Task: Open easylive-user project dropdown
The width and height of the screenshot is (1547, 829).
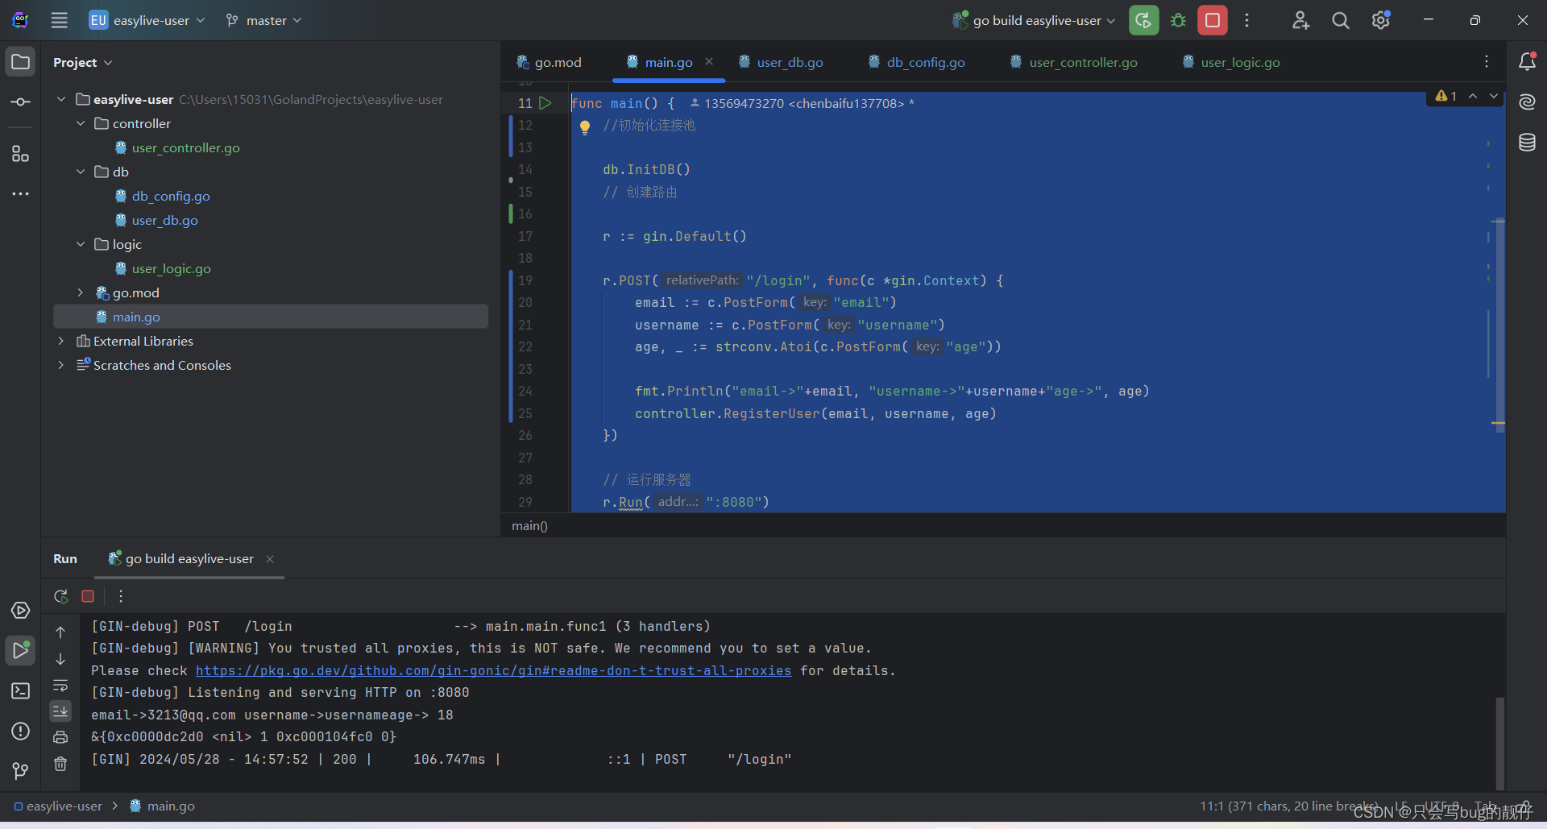Action: (x=147, y=20)
